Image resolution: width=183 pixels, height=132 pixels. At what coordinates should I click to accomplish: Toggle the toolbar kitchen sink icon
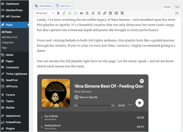point(116,13)
